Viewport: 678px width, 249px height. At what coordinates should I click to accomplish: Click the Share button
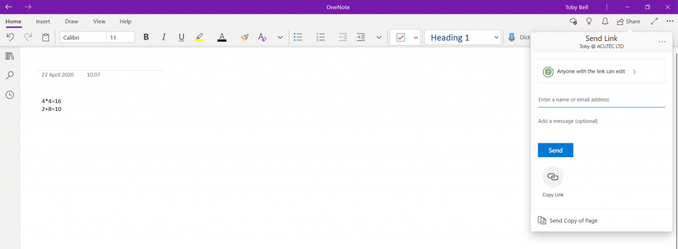pyautogui.click(x=629, y=21)
